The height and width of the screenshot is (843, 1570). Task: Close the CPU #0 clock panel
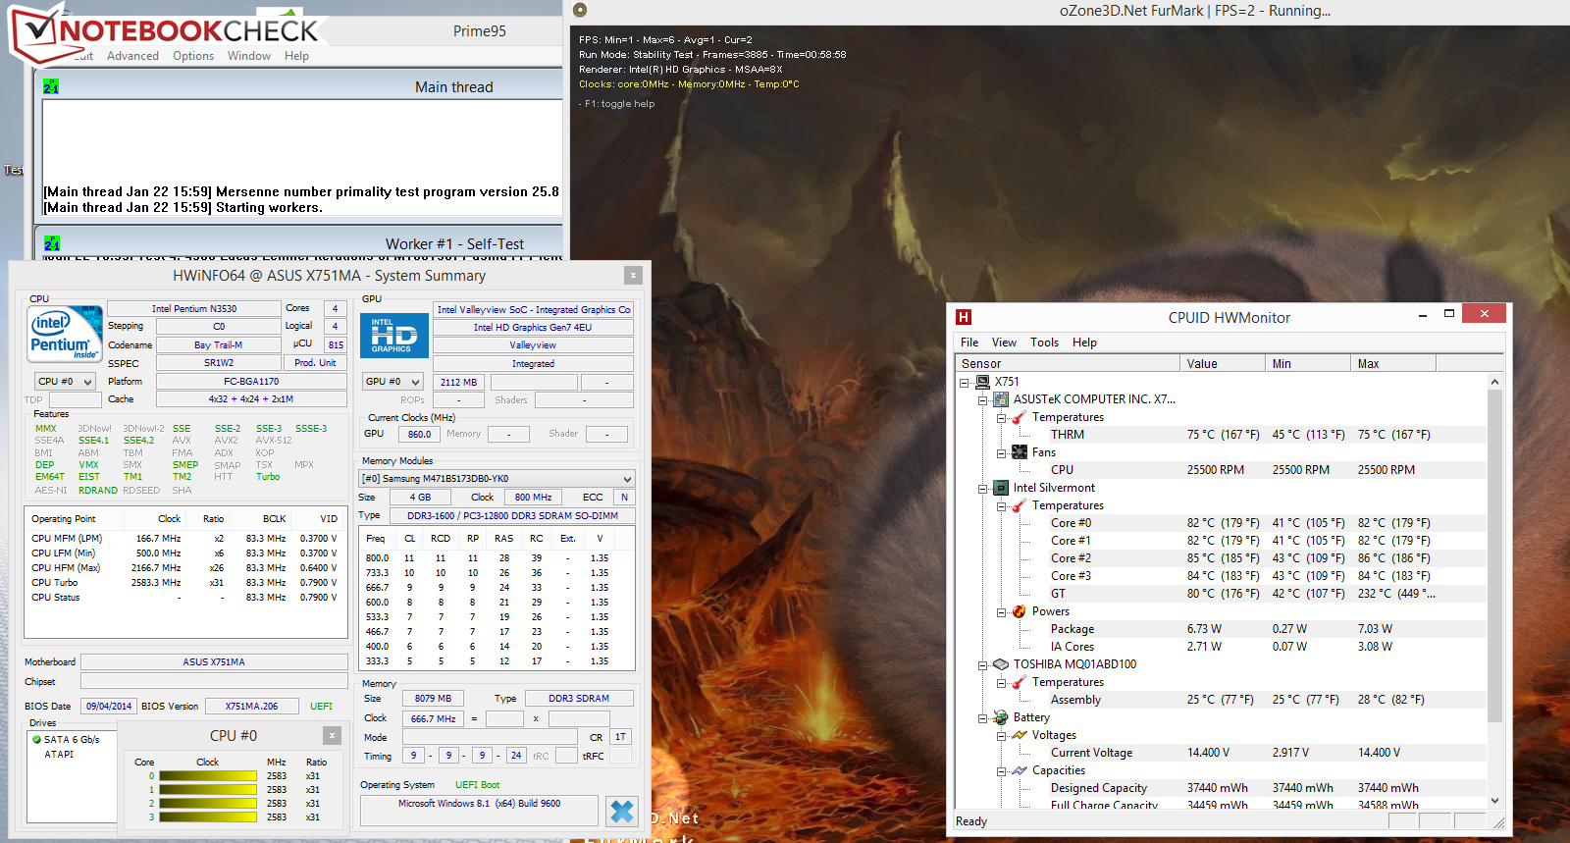pyautogui.click(x=332, y=735)
